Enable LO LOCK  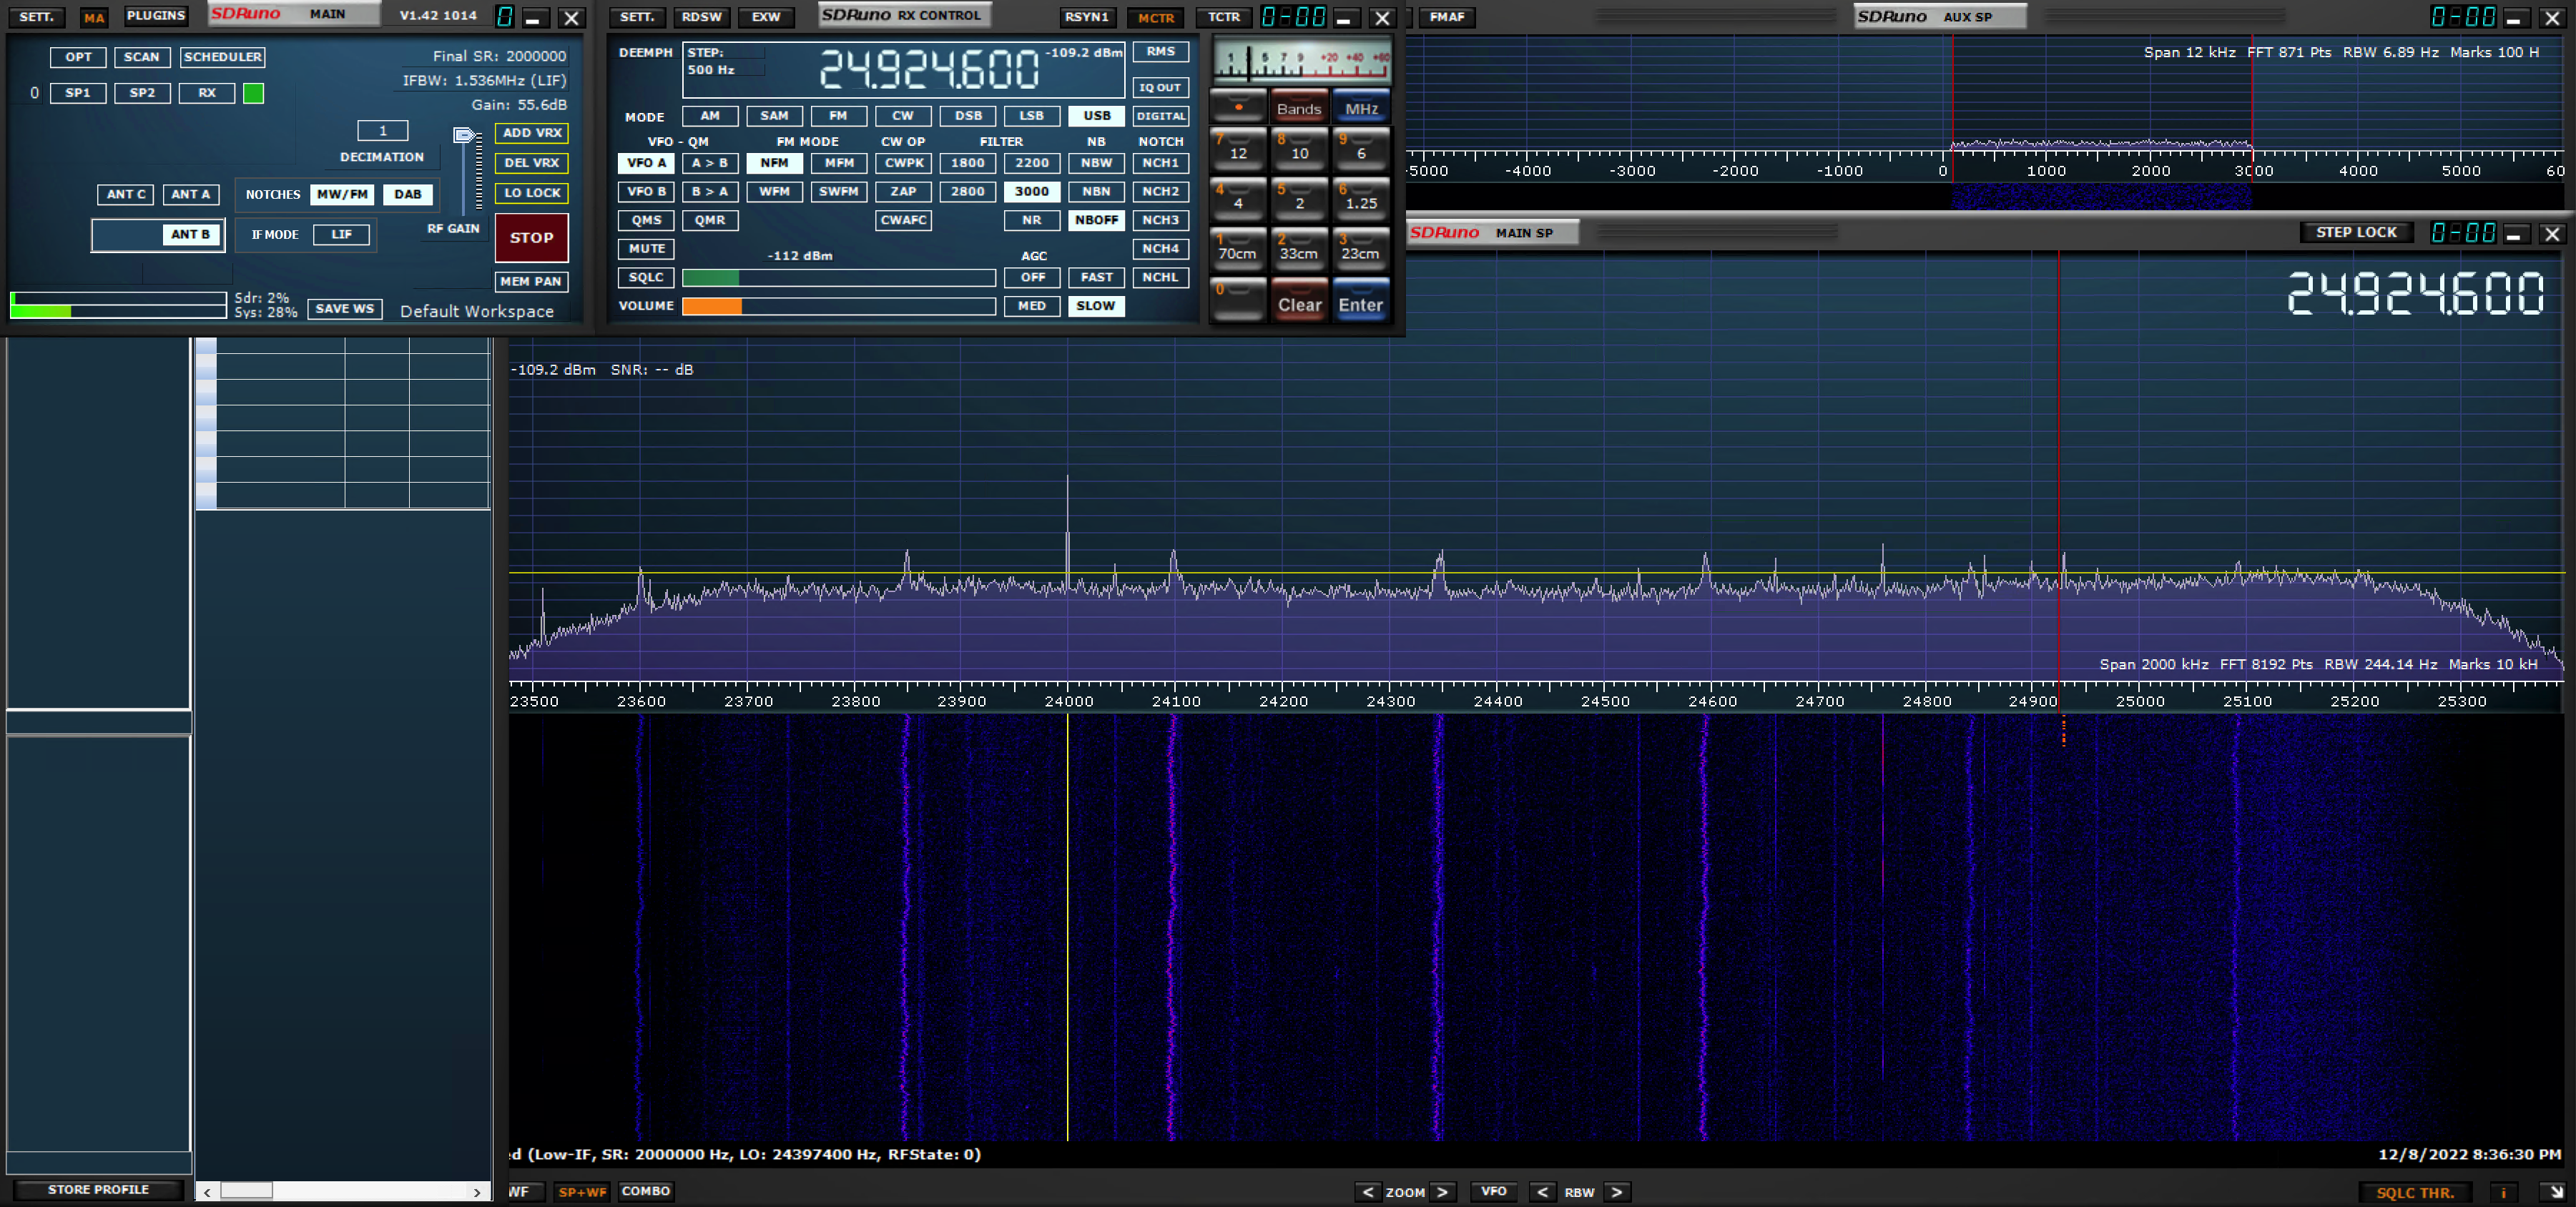532,193
